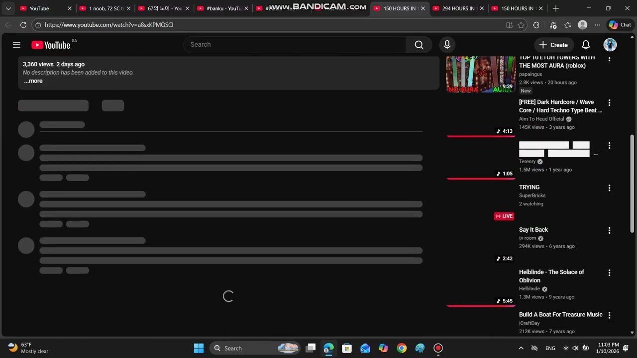
Task: Open options for Helblinde video
Action: pyautogui.click(x=609, y=273)
